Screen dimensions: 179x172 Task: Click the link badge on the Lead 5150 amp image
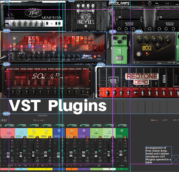6,0
